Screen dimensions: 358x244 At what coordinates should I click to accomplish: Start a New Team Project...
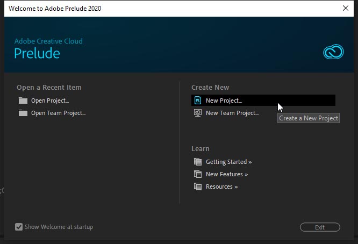tap(232, 113)
